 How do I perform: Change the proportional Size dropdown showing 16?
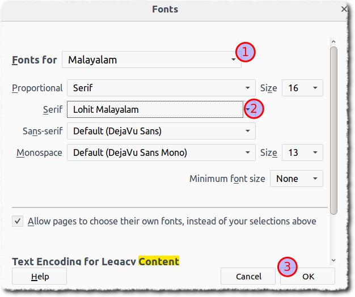pyautogui.click(x=302, y=88)
